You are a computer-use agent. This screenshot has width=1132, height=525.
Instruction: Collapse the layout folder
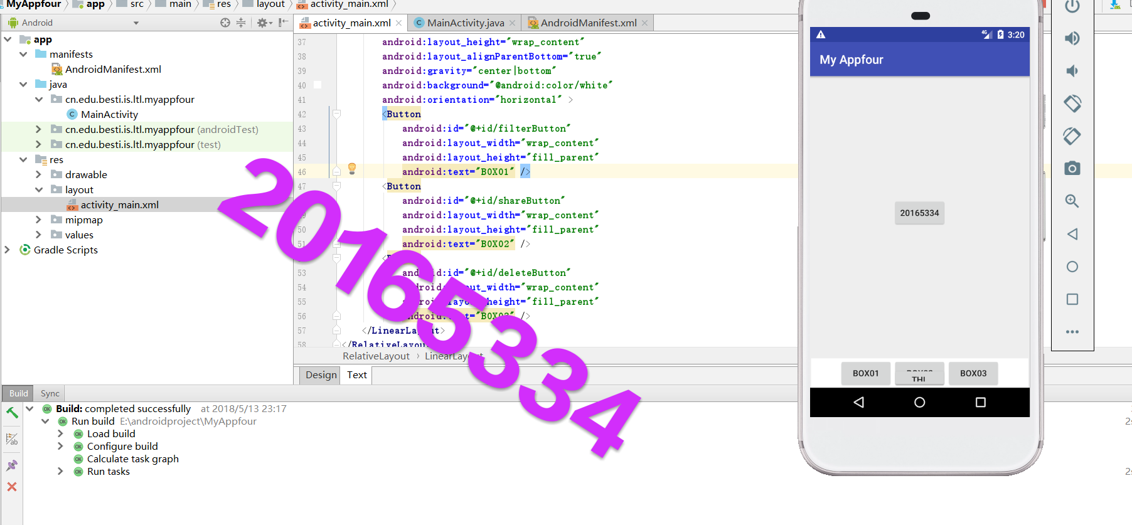38,189
